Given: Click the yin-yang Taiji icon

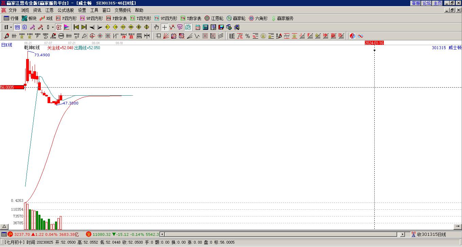Looking at the screenshot, I should 353,36.
